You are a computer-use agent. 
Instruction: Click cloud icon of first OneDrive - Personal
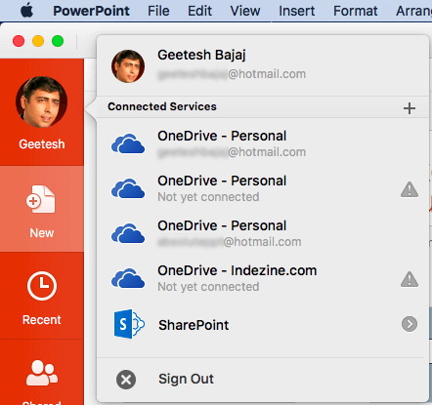point(128,143)
